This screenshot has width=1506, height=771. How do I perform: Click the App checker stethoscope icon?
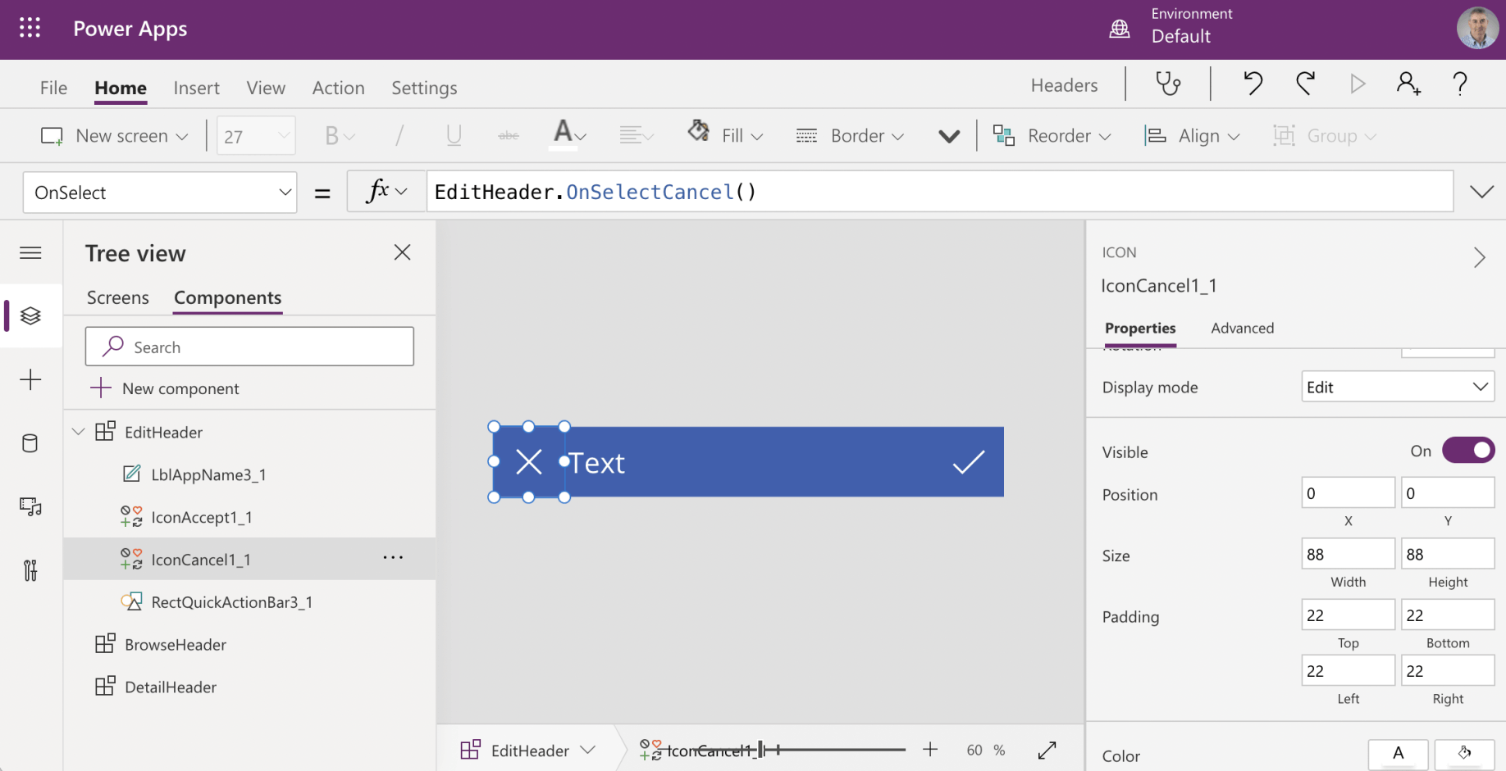pos(1168,84)
